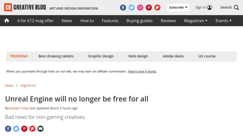Click the Sign in user avatar icon
The width and height of the screenshot is (243, 136).
(210, 7)
